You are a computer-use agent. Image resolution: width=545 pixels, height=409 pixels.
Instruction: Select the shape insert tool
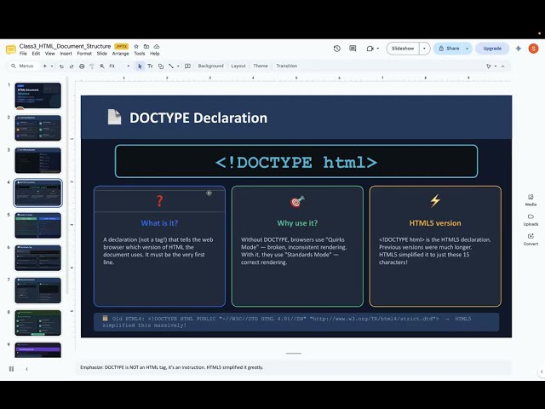pos(161,66)
